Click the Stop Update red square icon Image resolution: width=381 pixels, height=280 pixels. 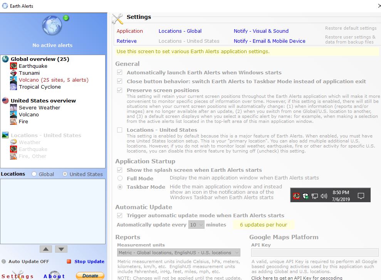69,261
